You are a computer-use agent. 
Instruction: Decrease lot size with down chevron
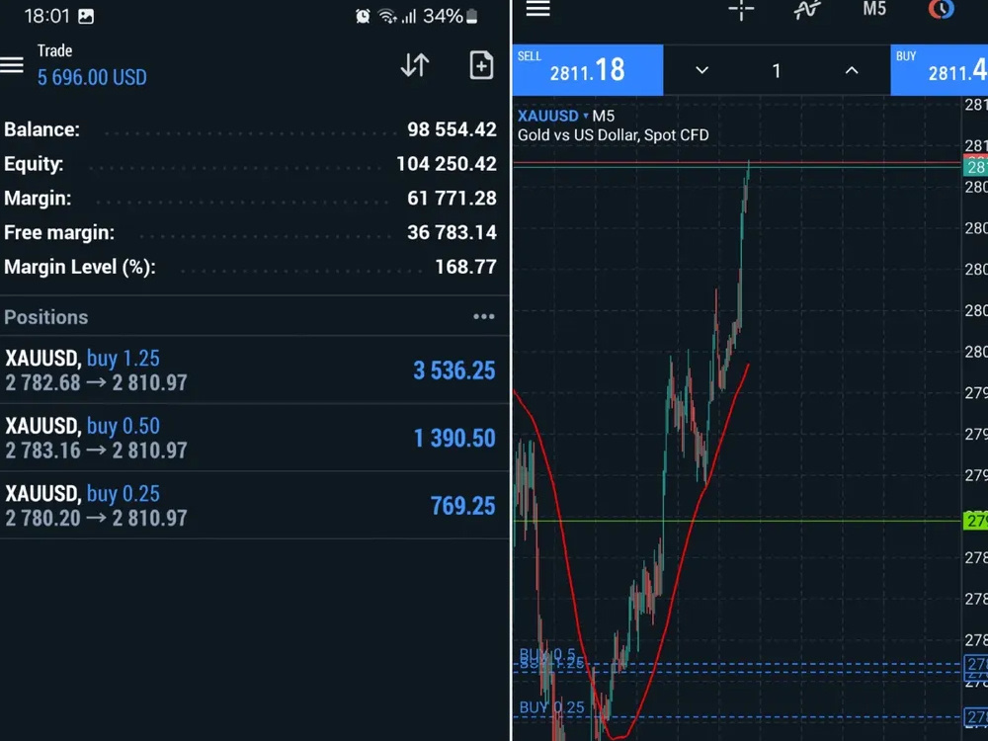click(x=701, y=70)
